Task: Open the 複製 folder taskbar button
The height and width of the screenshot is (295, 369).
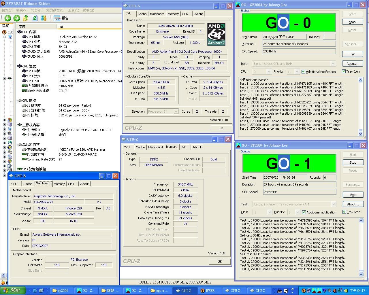Action: (111, 291)
